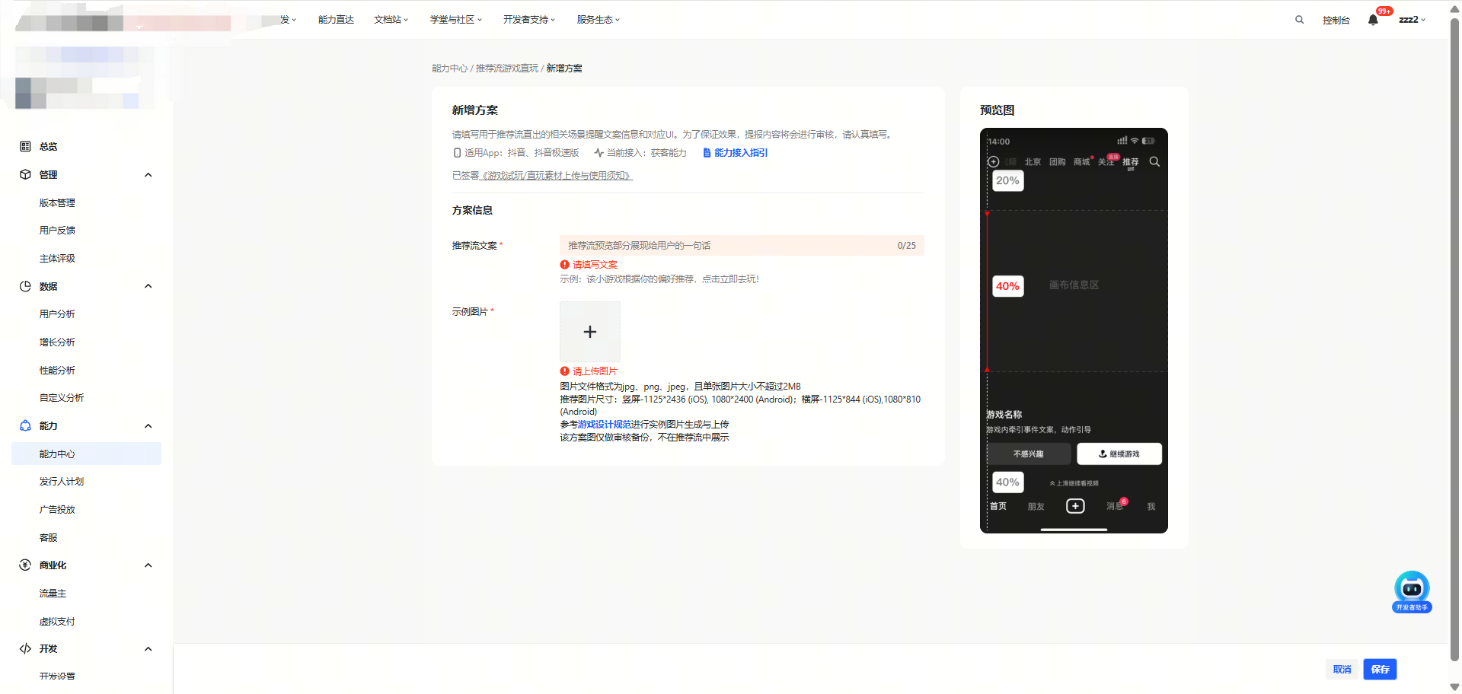Click the 商业化 icon in sidebar
Viewport: 1462px width, 694px height.
tap(25, 565)
